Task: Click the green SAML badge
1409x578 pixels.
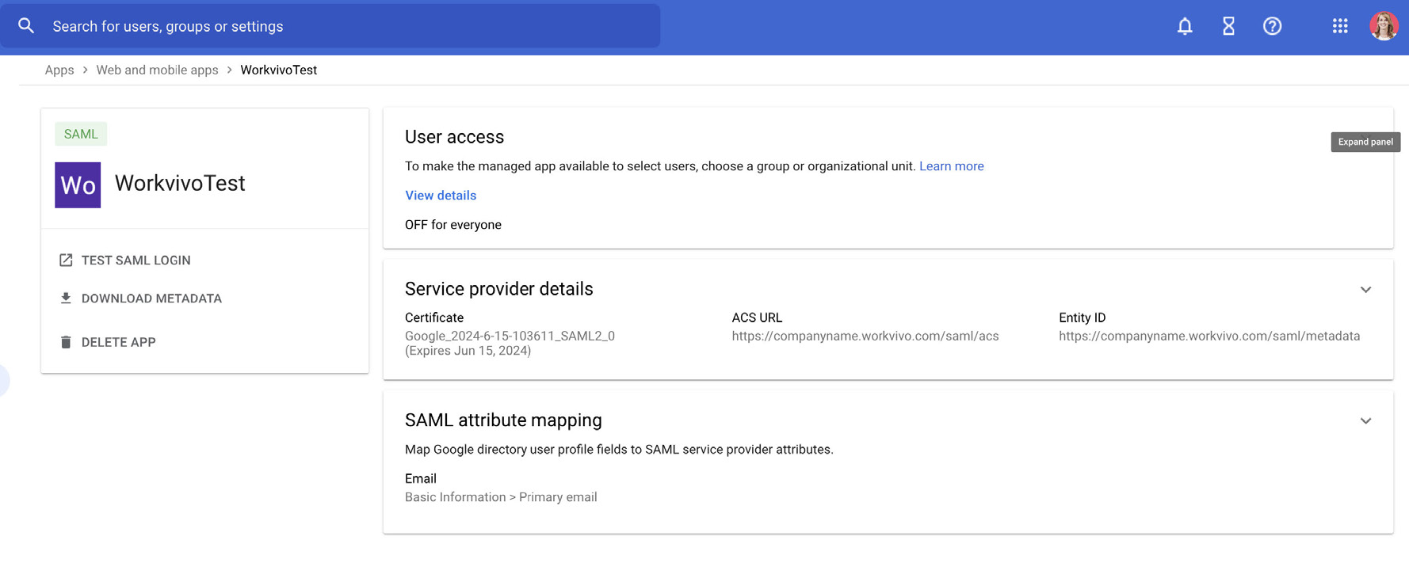Action: 81,134
